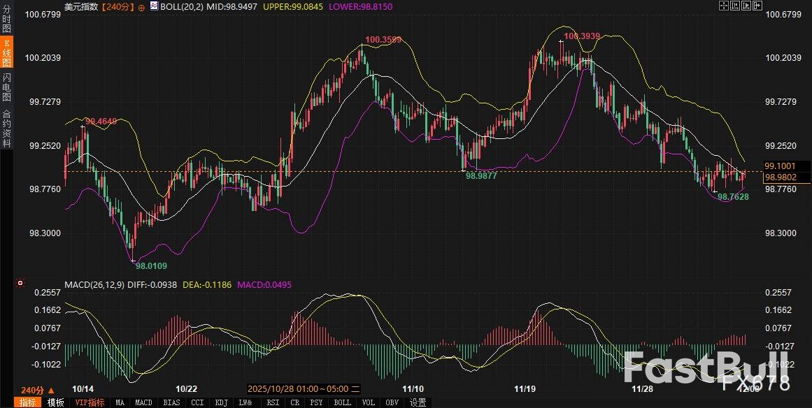Select the 模板 tab in bottom bar
Image resolution: width=812 pixels, height=408 pixels.
coord(55,402)
